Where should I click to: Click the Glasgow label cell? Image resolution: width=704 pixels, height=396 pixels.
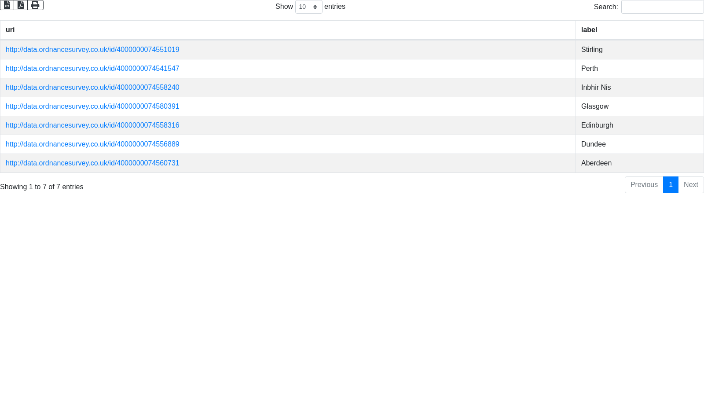pos(595,106)
